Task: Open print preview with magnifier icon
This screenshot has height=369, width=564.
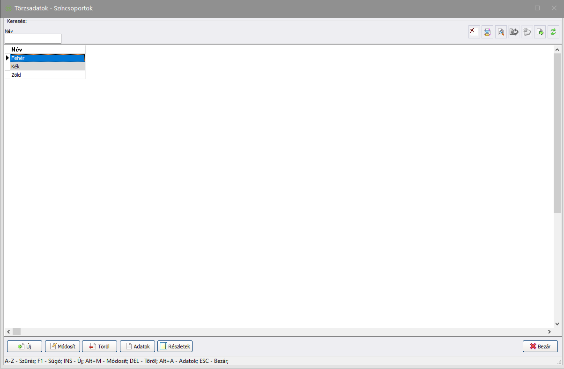Action: click(x=501, y=32)
